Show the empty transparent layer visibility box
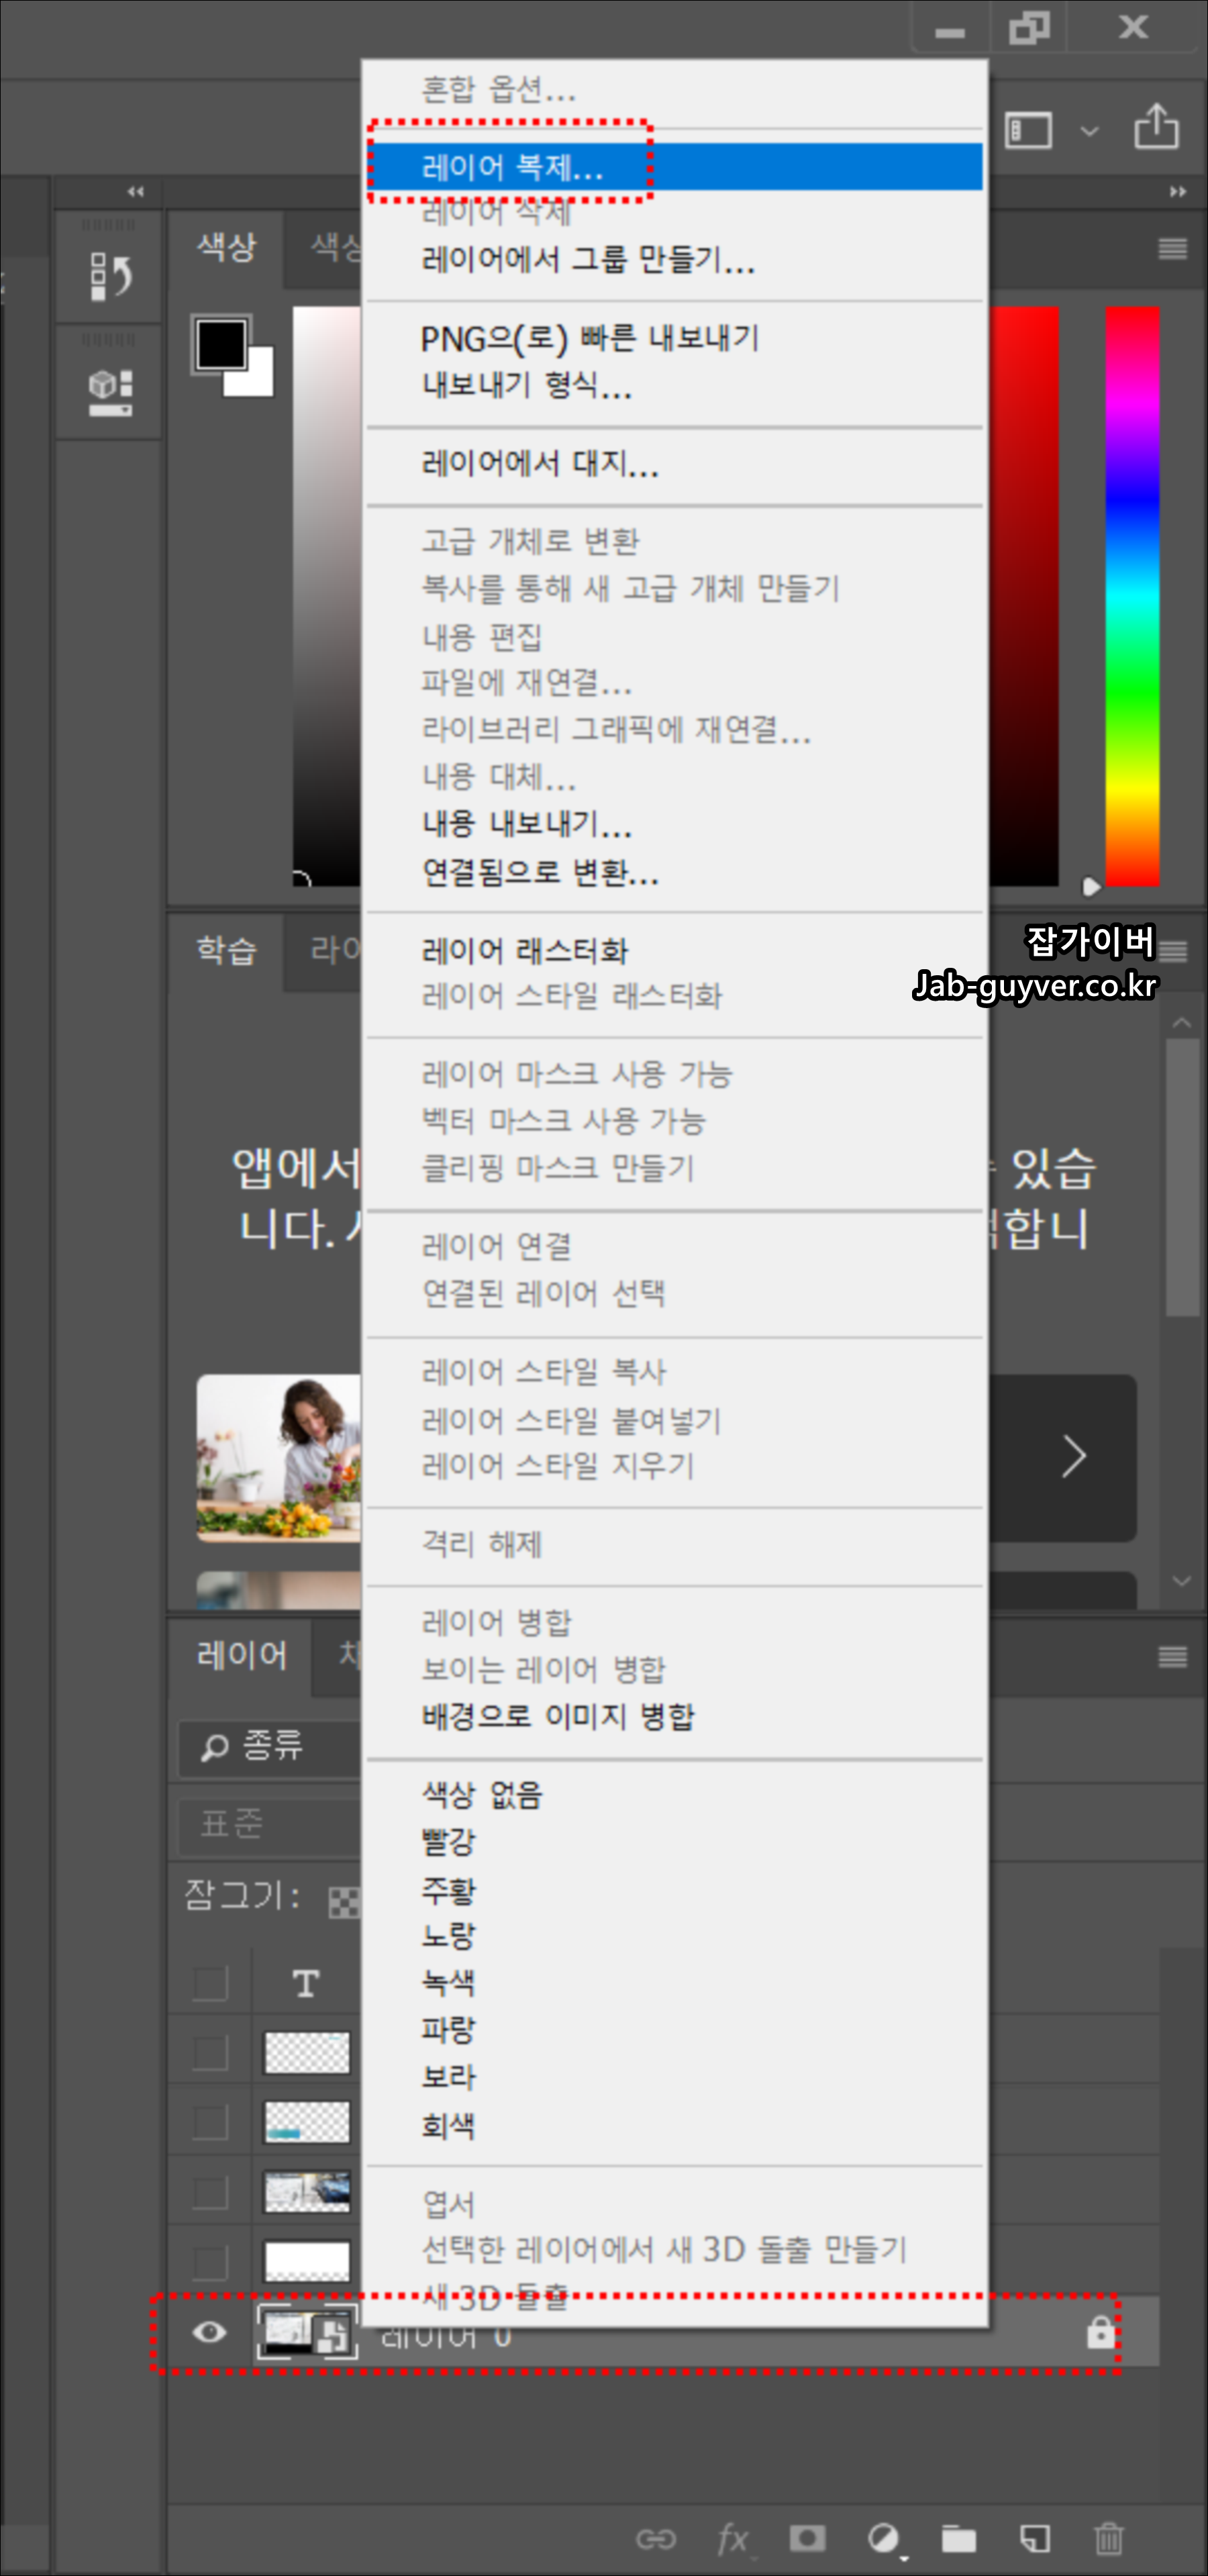This screenshot has width=1208, height=2576. pyautogui.click(x=210, y=2053)
